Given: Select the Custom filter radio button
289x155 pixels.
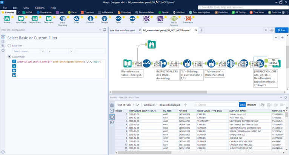Looking at the screenshot, I should click(x=9, y=57).
